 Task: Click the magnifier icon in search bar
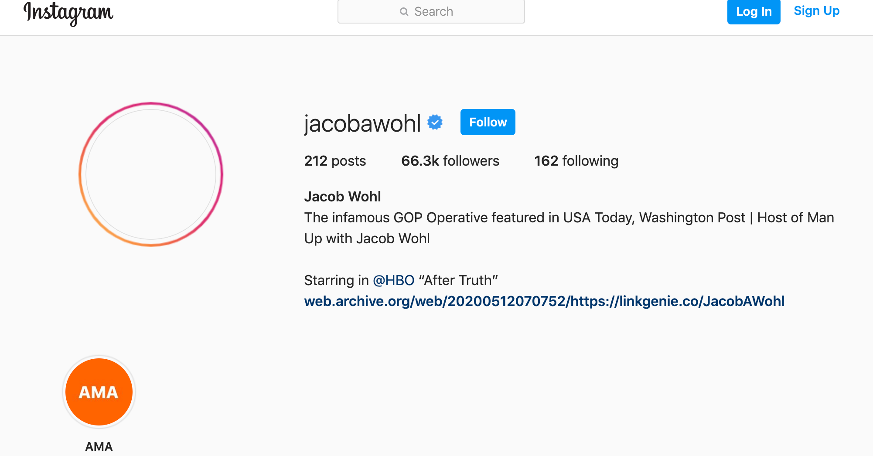click(x=404, y=12)
